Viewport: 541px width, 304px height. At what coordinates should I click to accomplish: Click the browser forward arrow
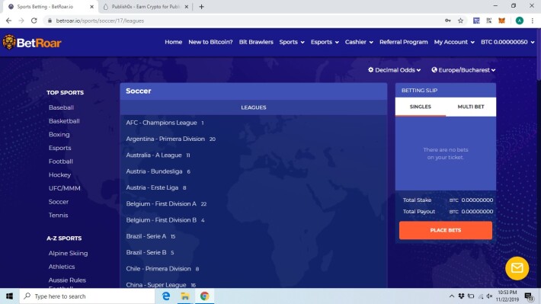pyautogui.click(x=21, y=21)
